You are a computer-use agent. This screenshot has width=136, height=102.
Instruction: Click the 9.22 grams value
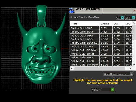[104, 28]
